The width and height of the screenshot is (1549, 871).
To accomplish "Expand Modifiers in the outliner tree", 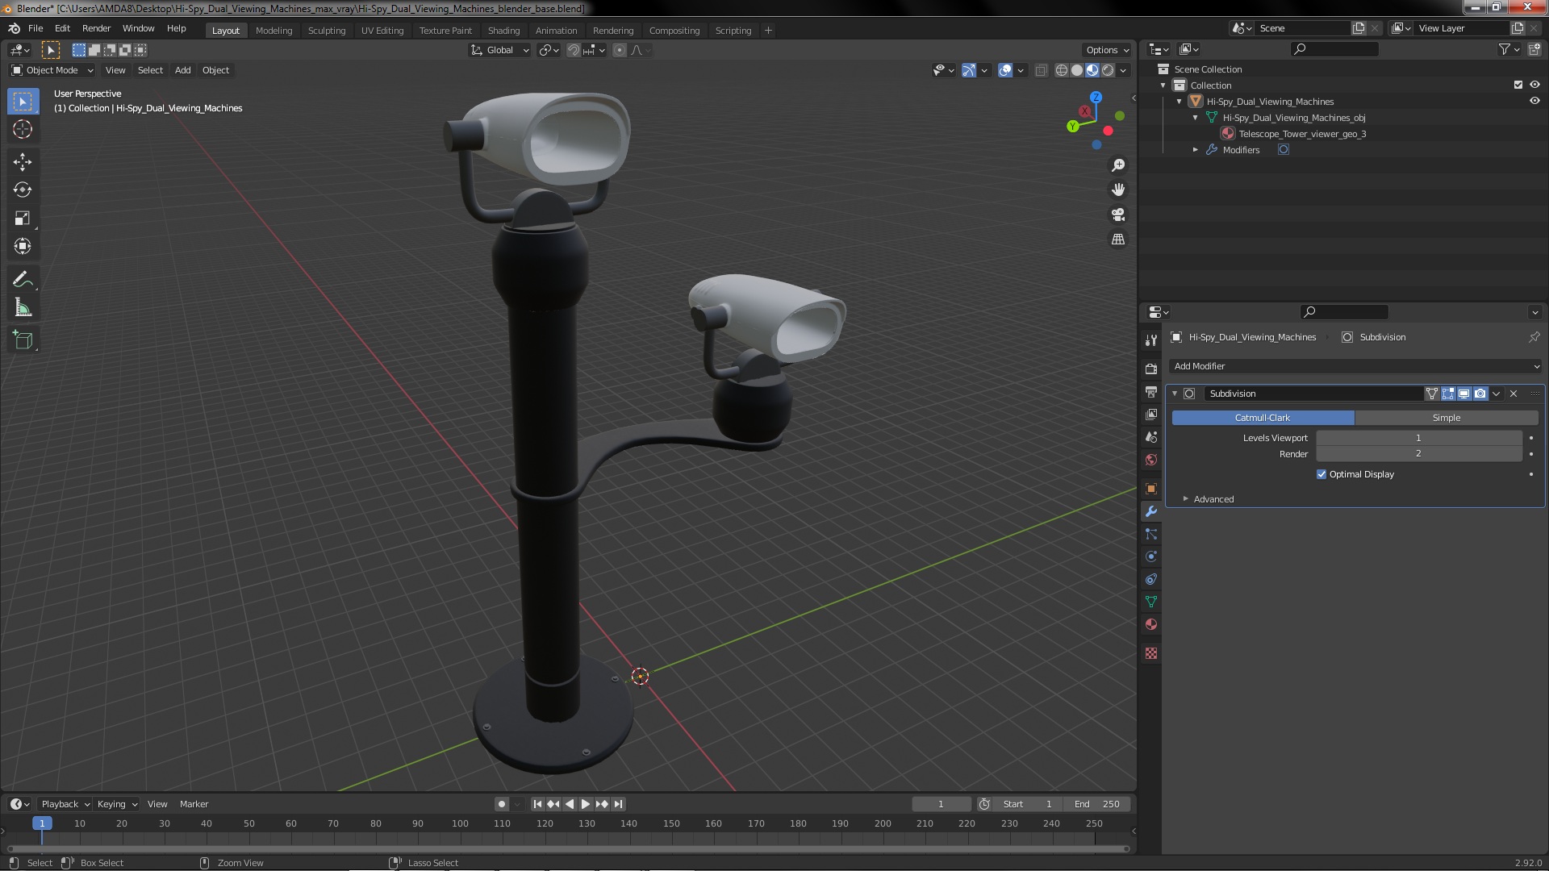I will point(1196,150).
